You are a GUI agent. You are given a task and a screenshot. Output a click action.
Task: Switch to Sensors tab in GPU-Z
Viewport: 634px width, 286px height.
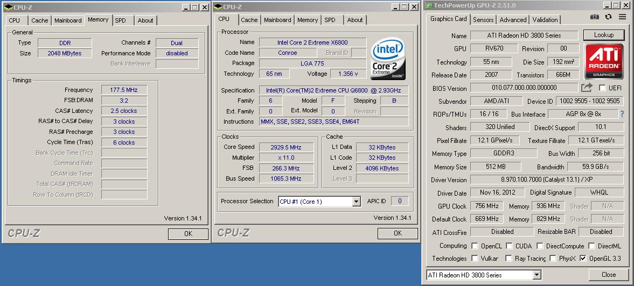coord(483,20)
